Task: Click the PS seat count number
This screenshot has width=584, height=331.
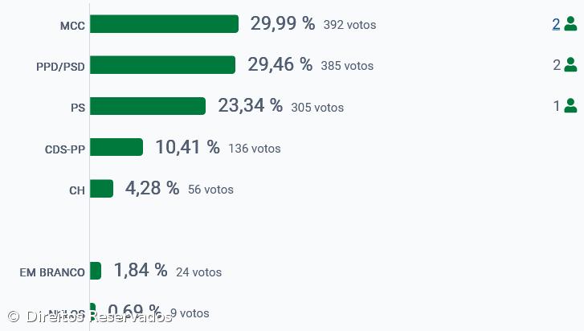Action: click(556, 106)
